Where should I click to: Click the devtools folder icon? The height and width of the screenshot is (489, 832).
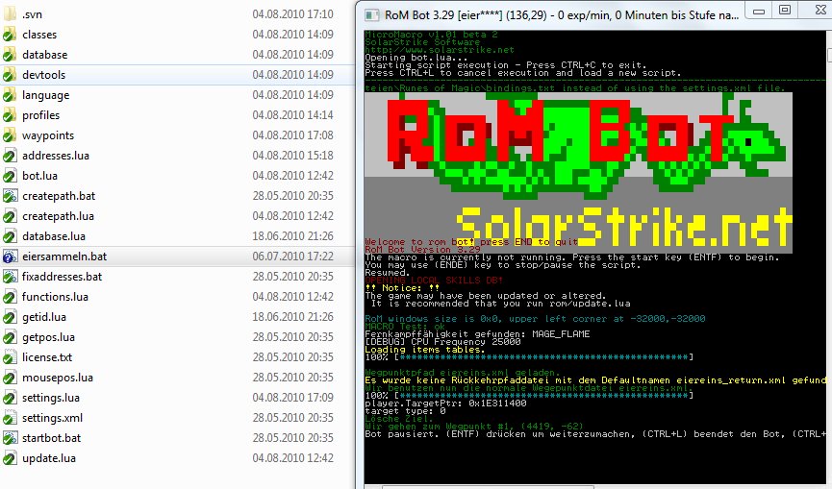[x=10, y=75]
